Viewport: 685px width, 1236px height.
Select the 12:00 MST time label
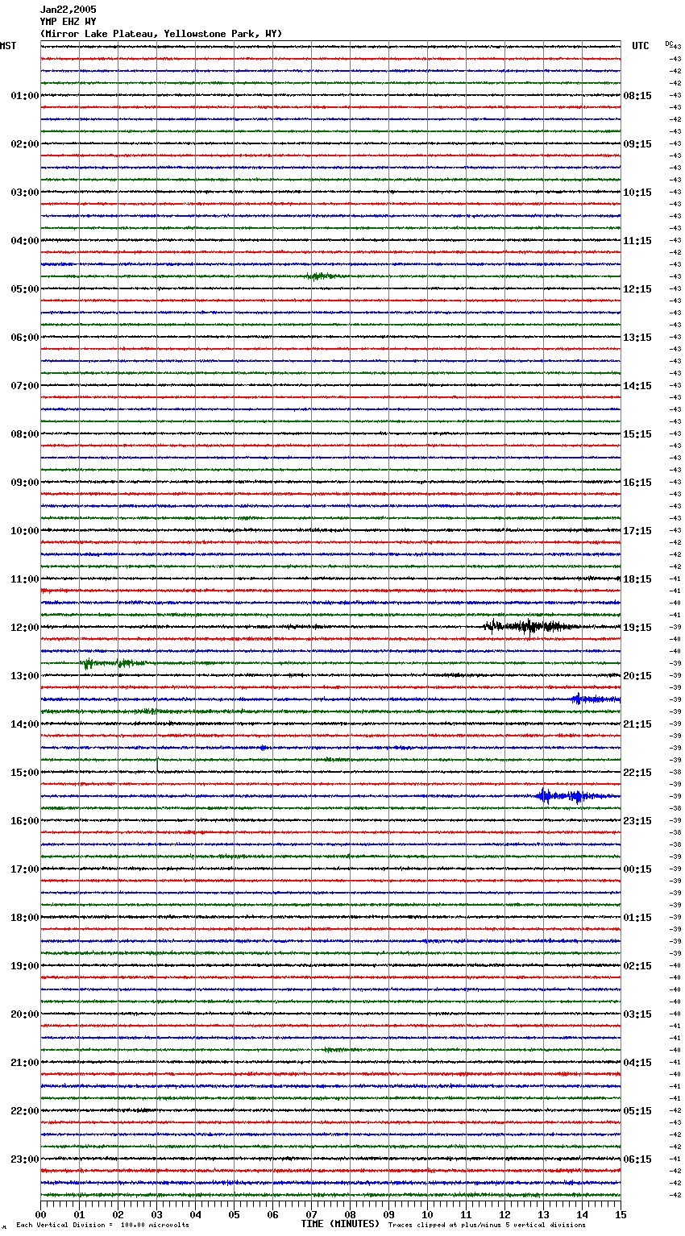coord(25,628)
